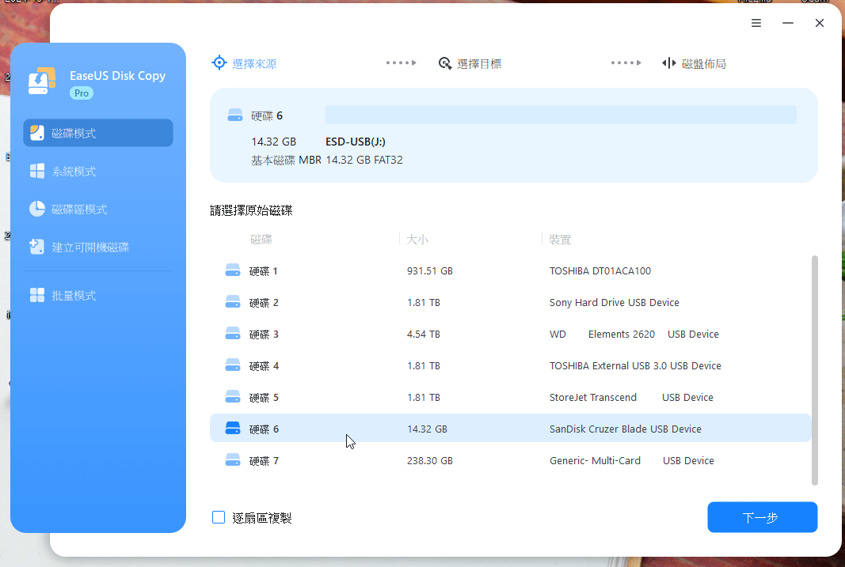Click the Windows-logo 系統模式 icon
Image resolution: width=845 pixels, height=567 pixels.
tap(37, 171)
